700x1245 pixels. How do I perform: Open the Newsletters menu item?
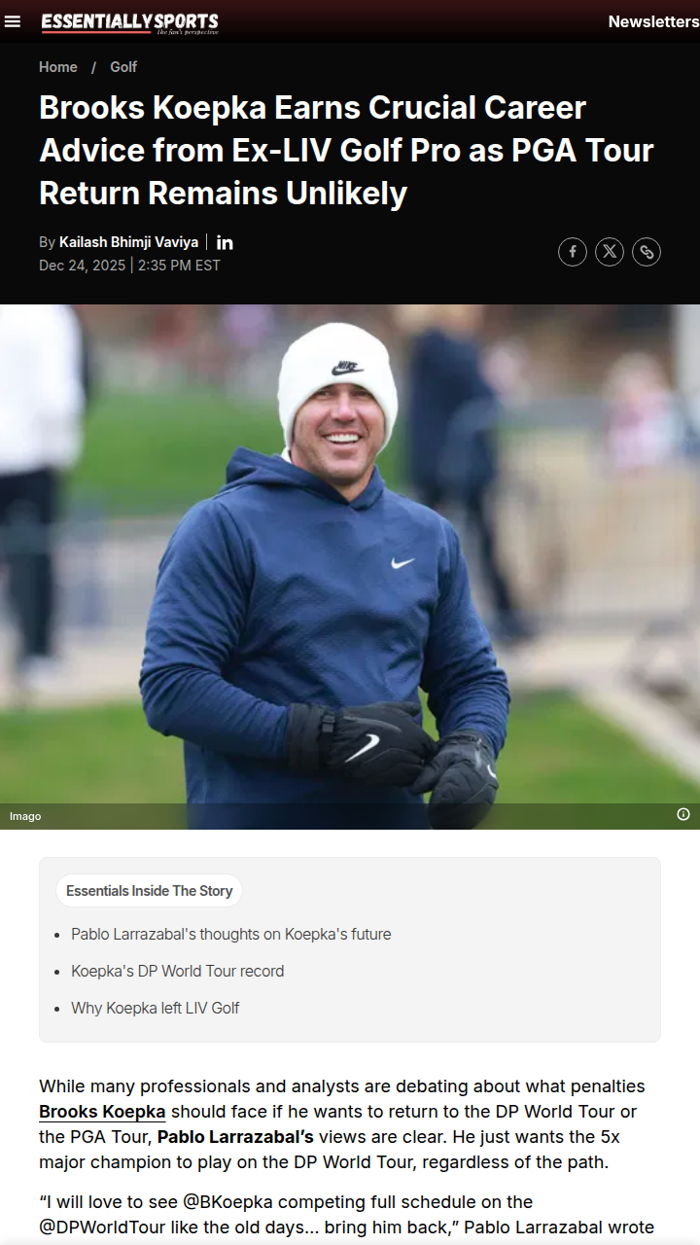click(x=653, y=21)
